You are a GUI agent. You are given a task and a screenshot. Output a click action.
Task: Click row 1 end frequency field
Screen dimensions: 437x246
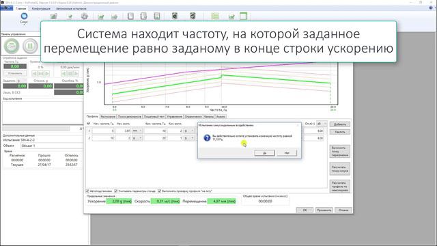pos(155,131)
